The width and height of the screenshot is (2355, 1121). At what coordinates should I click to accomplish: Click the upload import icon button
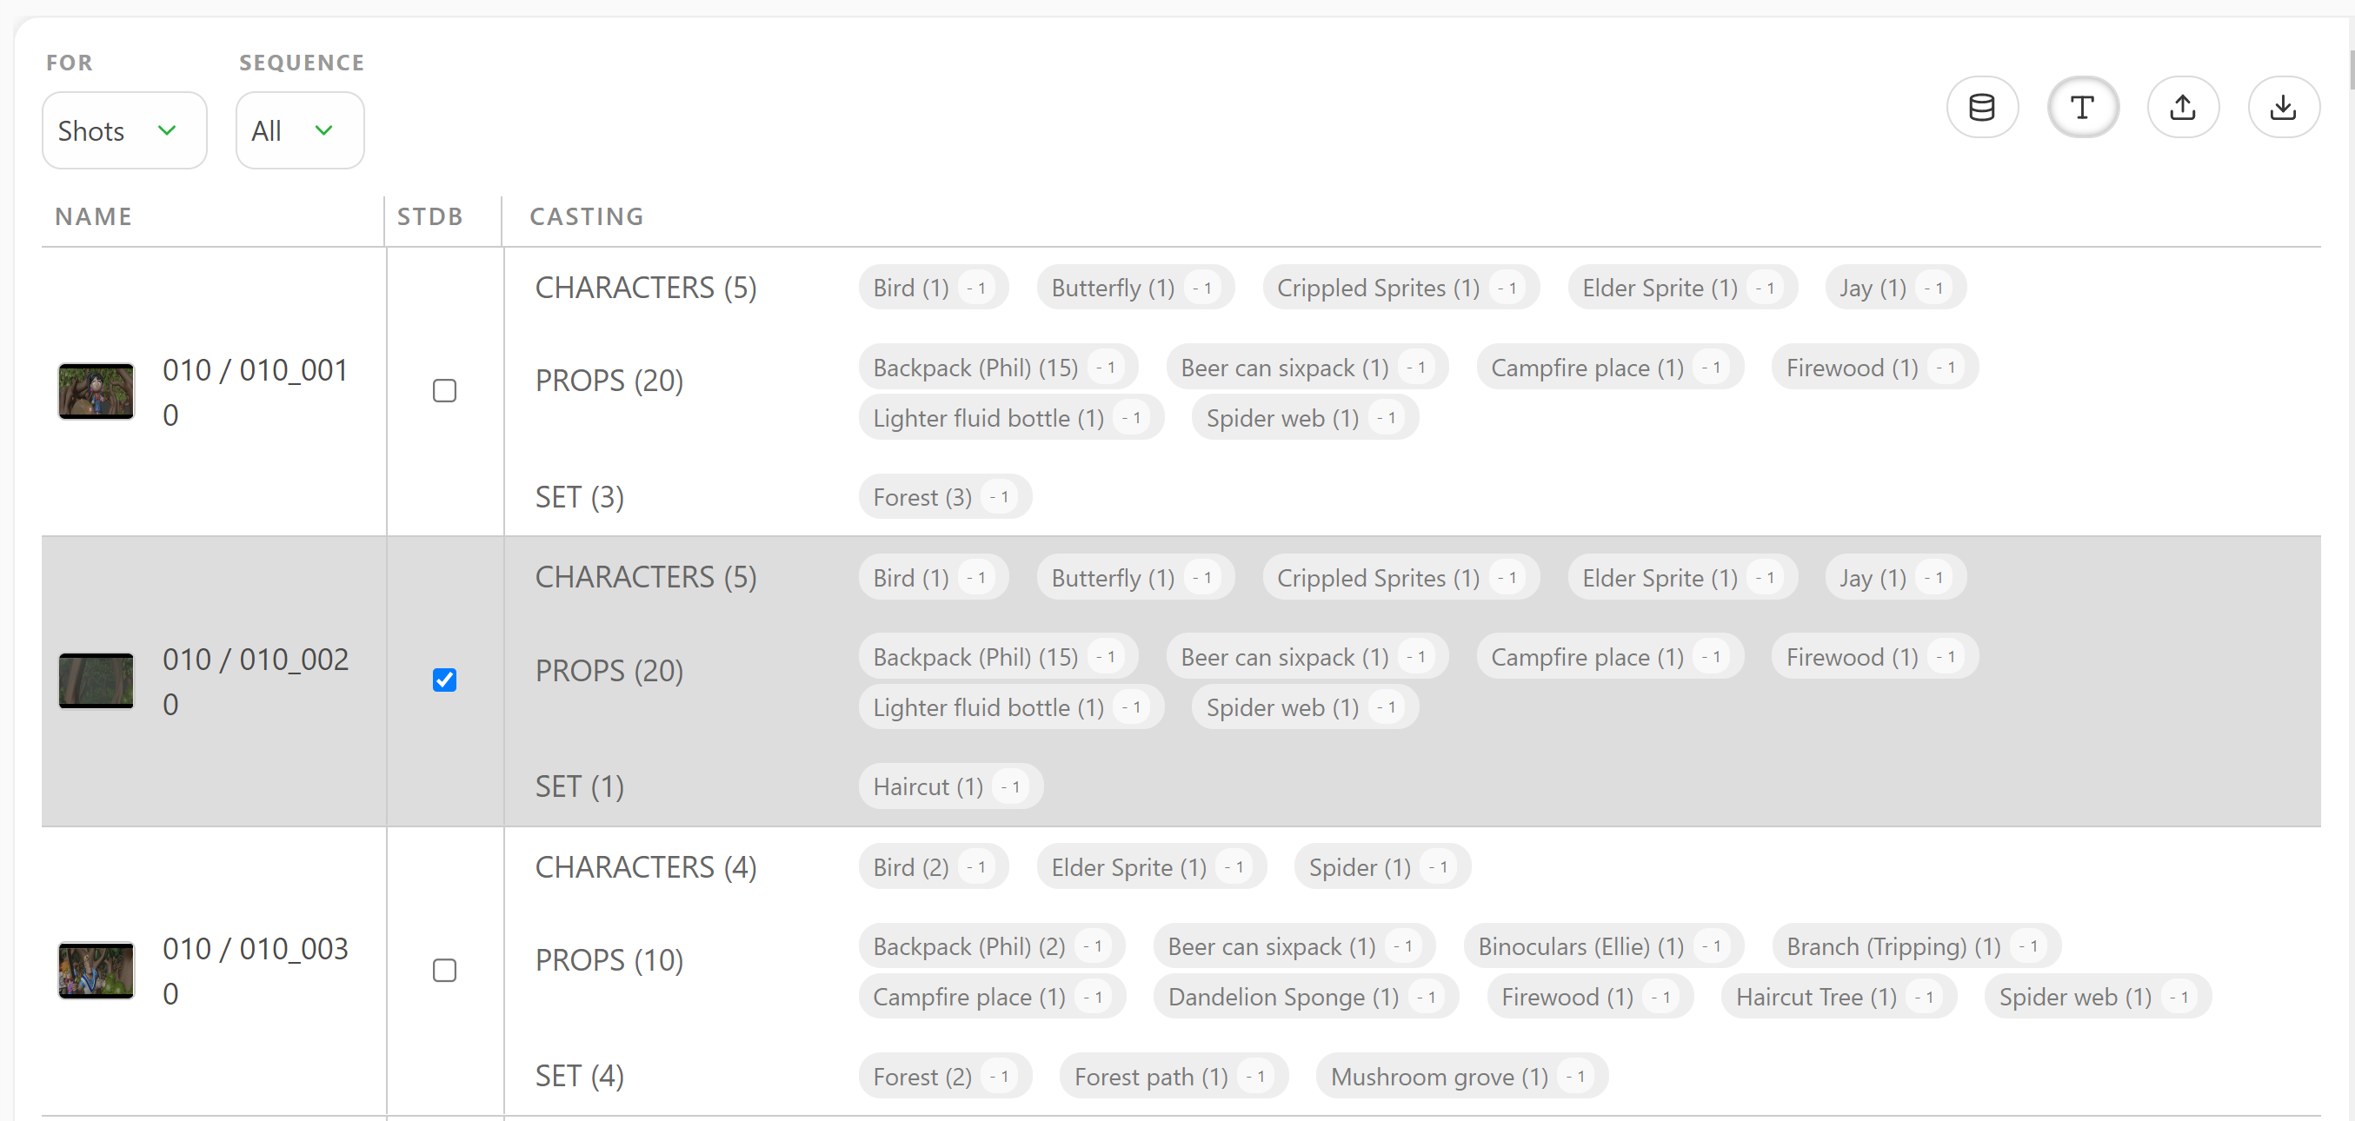pos(2182,108)
